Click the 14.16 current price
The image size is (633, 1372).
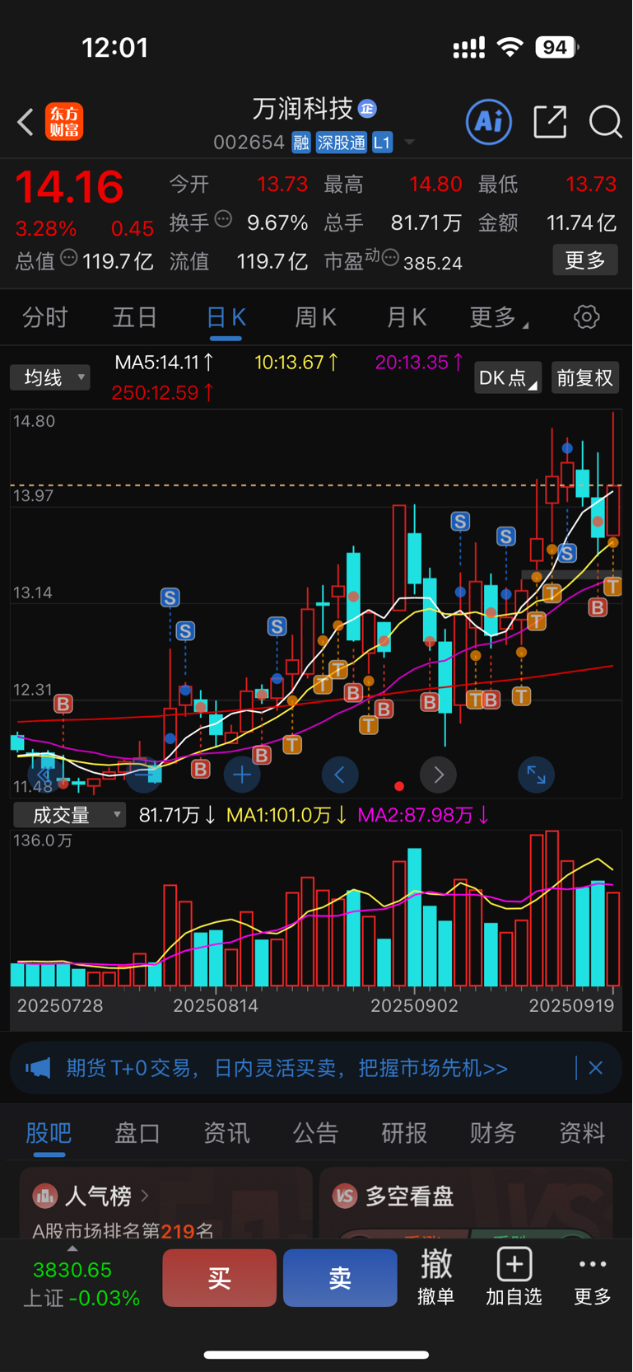point(69,186)
